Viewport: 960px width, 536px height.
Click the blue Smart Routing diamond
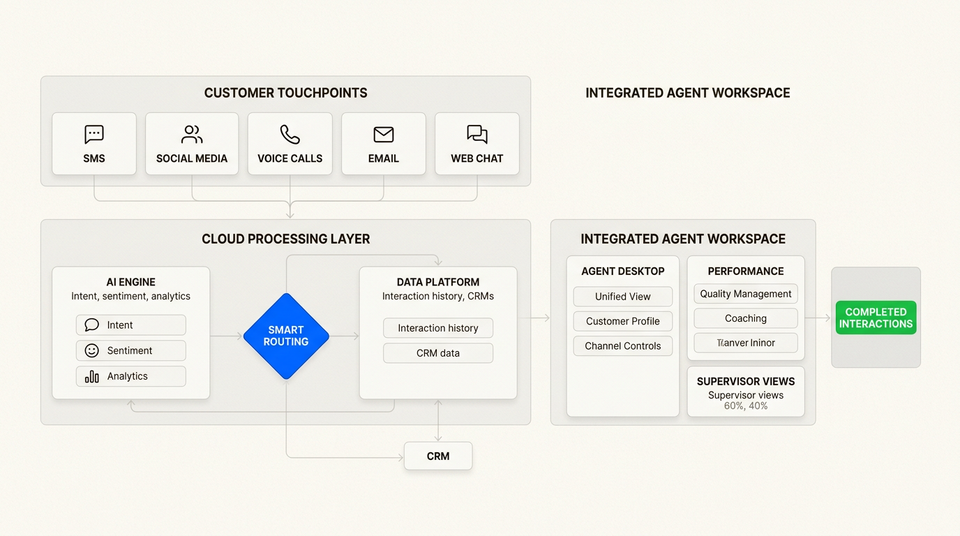coord(286,336)
